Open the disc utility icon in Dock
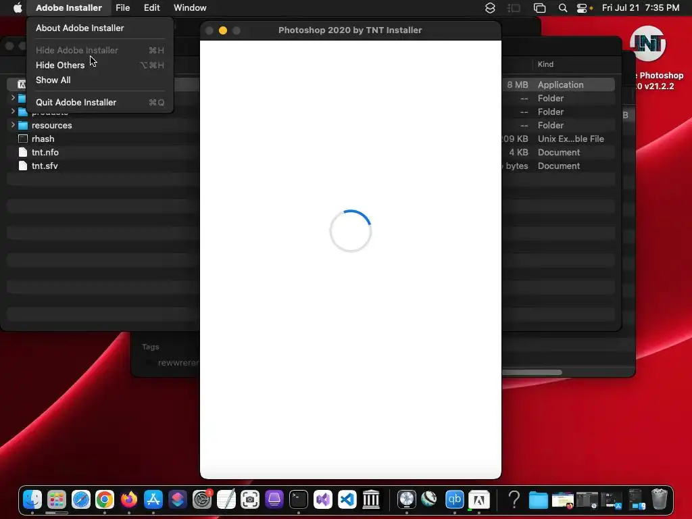The width and height of the screenshot is (692, 519). (406, 499)
